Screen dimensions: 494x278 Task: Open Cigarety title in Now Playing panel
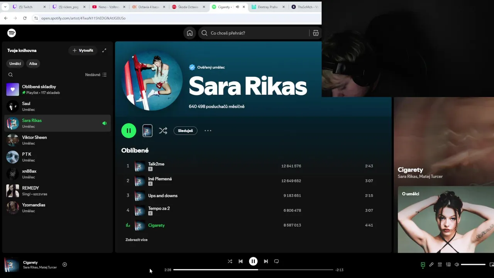coord(410,170)
